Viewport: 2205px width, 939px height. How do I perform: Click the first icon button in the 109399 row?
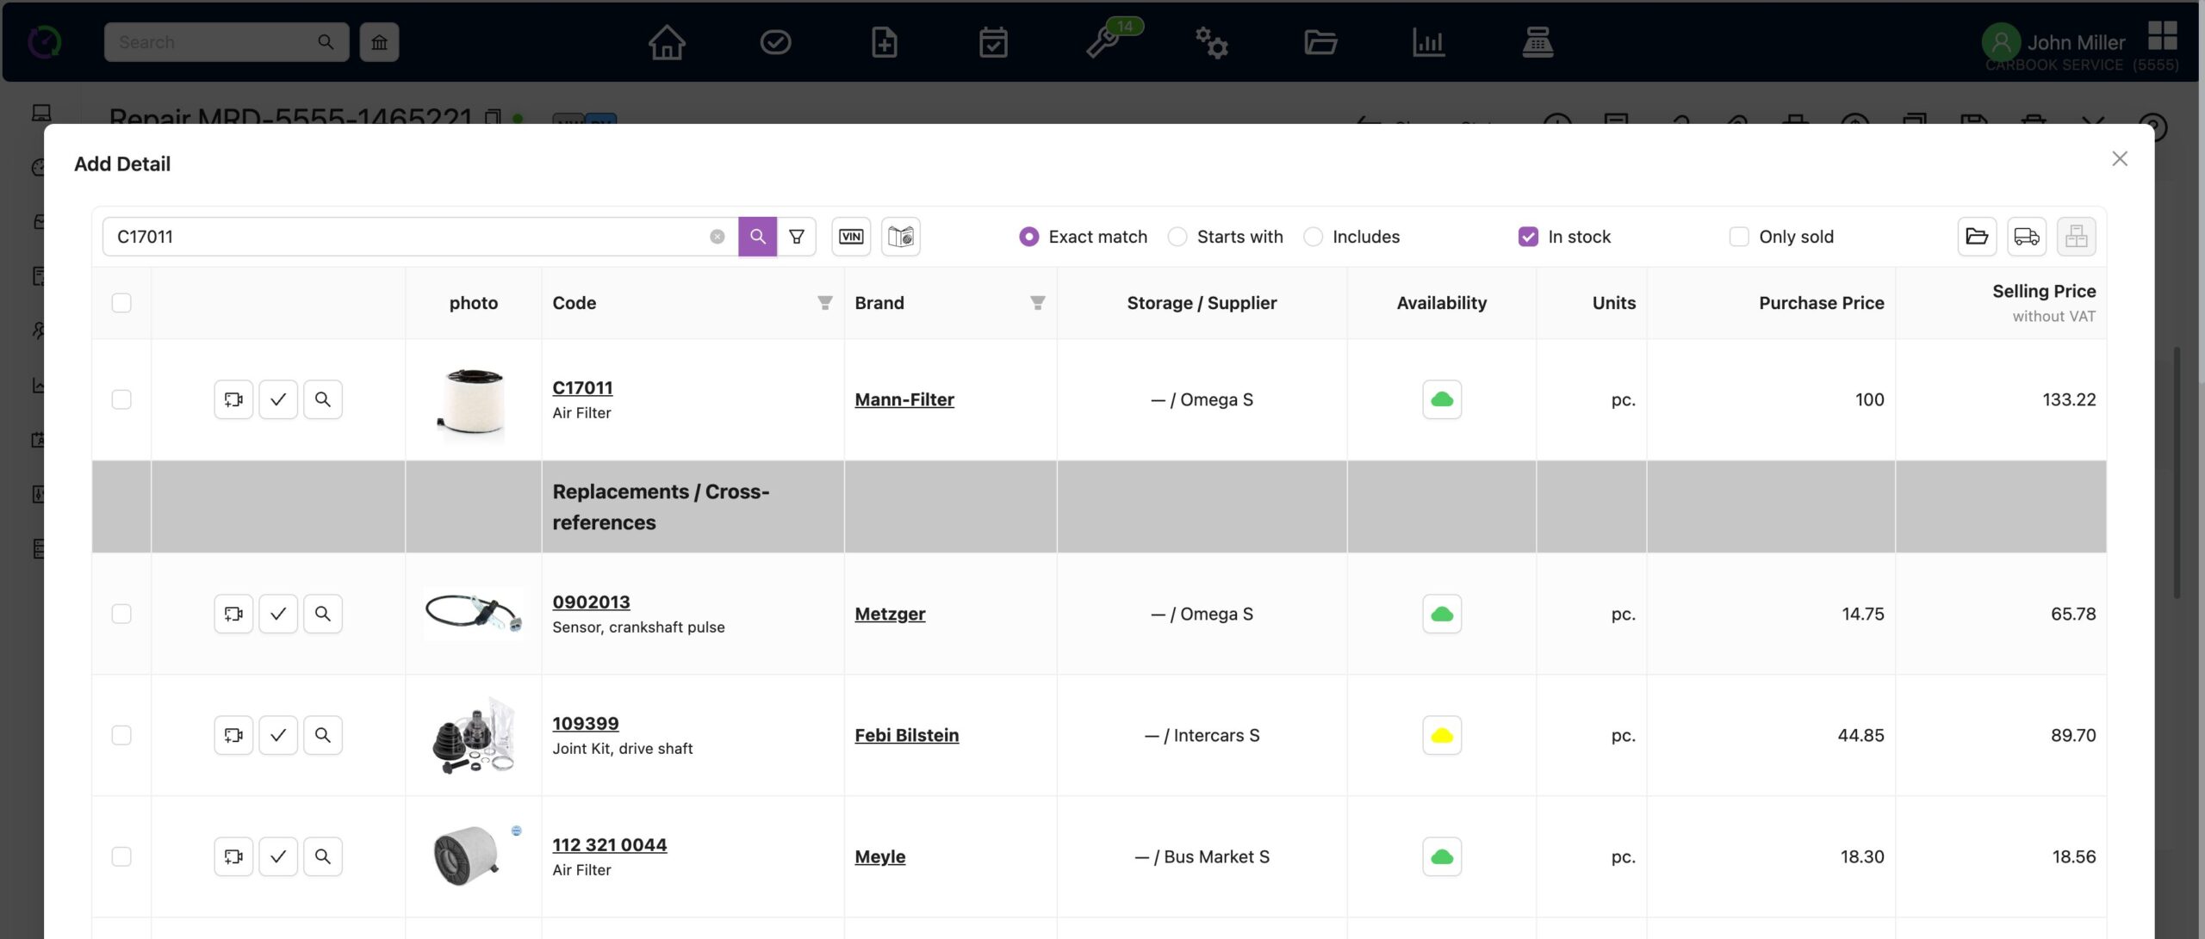tap(233, 735)
